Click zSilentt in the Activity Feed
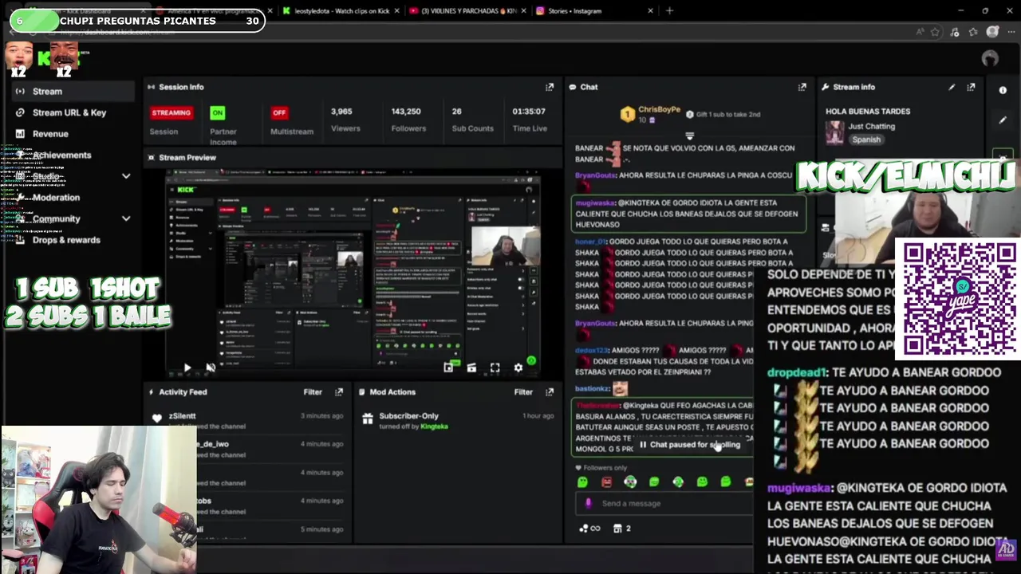The height and width of the screenshot is (574, 1021). coord(182,416)
